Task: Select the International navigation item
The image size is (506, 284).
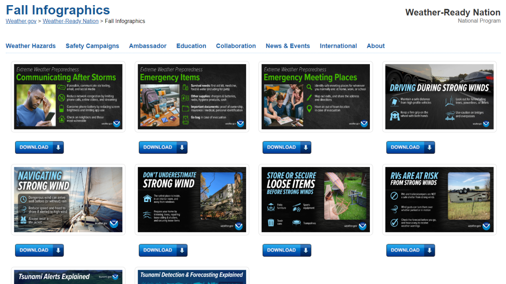Action: (x=338, y=46)
